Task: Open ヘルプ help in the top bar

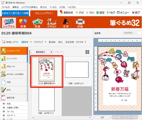Action: [111, 13]
